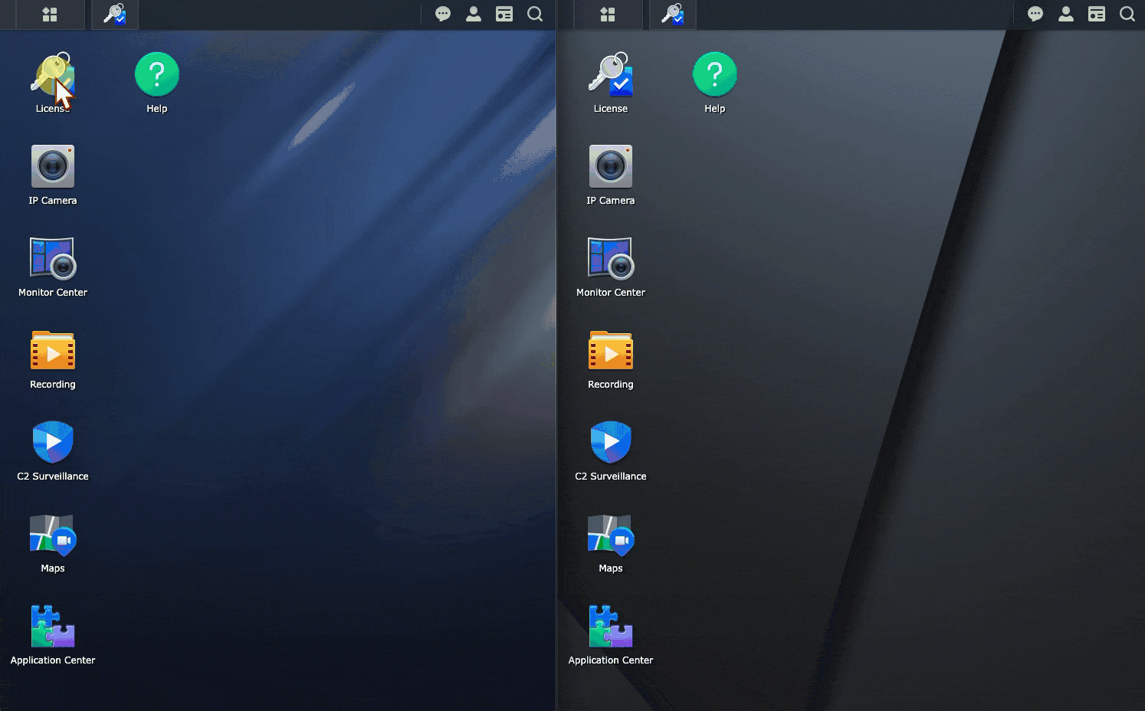Screen dimensions: 1145x711
Task: Open IP Camera on the dark-themed desktop
Action: [x=611, y=167]
